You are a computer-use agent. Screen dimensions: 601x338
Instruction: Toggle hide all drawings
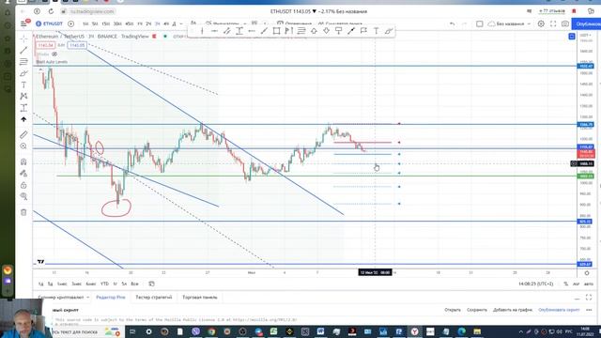23,196
